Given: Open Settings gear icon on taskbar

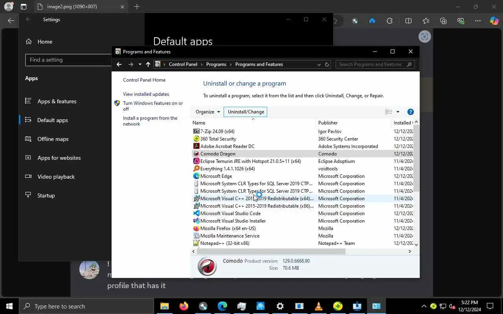Looking at the screenshot, I should (280, 306).
